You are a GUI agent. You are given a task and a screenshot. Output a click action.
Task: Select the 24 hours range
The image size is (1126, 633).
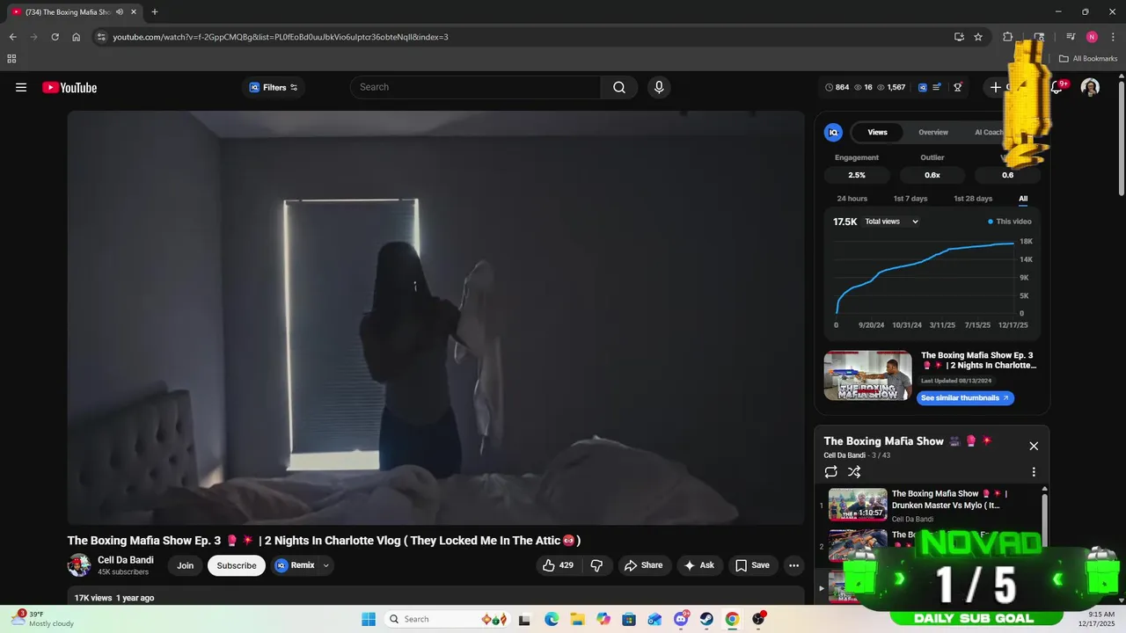tap(852, 199)
